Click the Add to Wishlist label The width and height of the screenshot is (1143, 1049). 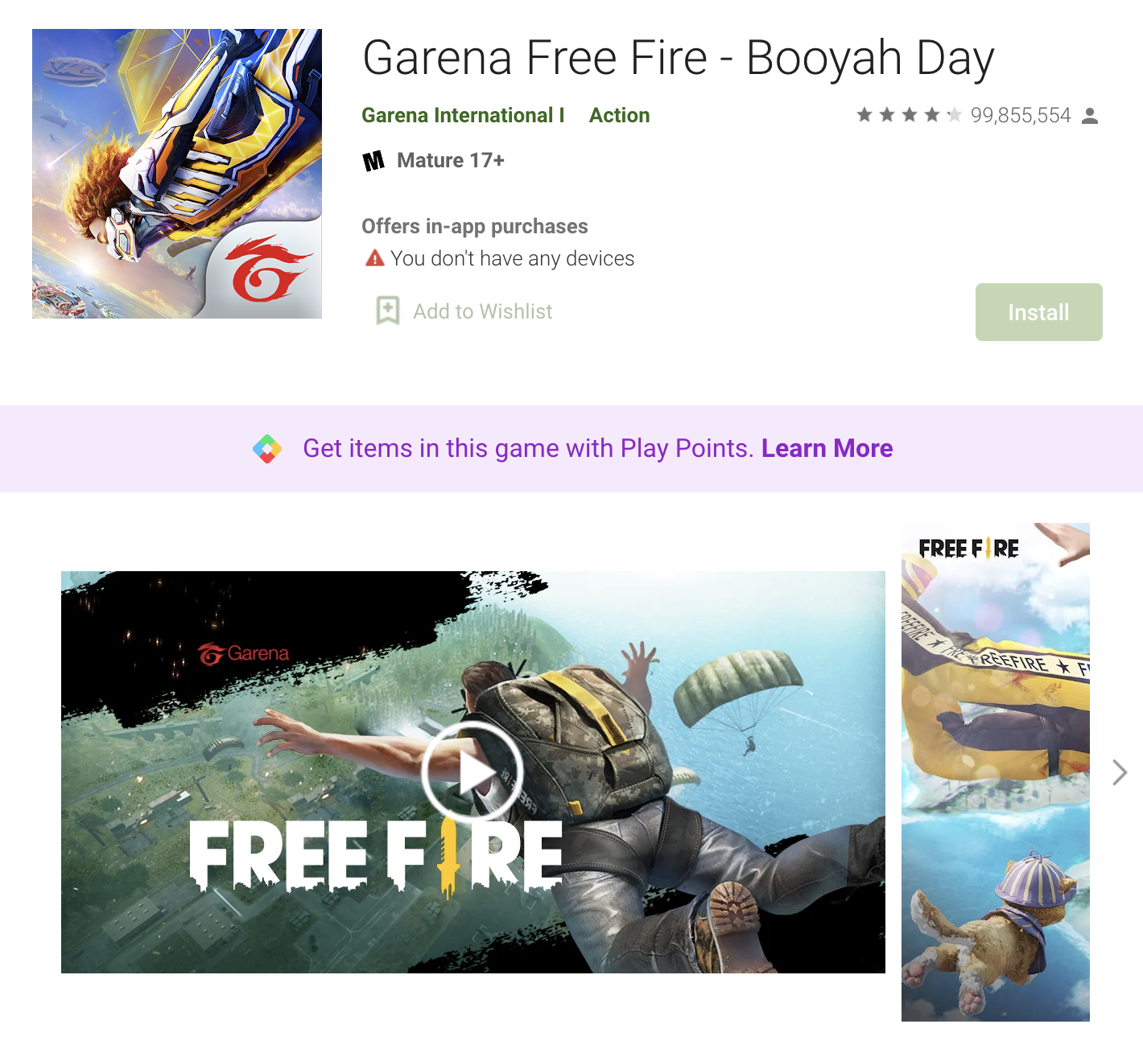point(482,311)
